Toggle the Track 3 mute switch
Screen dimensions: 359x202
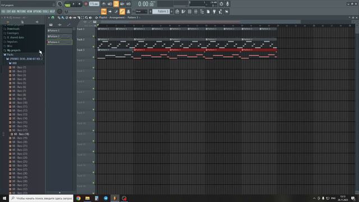(x=94, y=57)
